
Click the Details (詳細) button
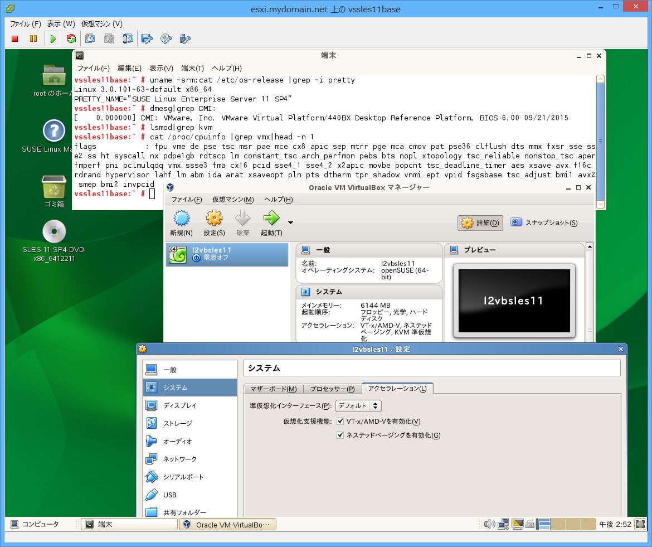click(x=480, y=223)
